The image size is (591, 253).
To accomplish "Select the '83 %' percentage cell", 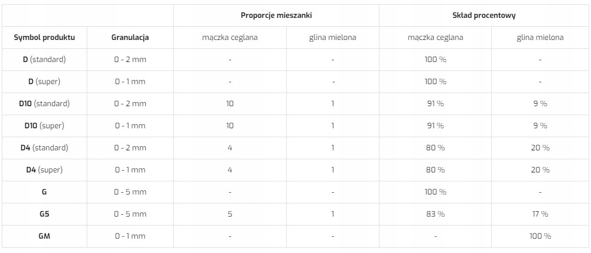I will click(435, 214).
